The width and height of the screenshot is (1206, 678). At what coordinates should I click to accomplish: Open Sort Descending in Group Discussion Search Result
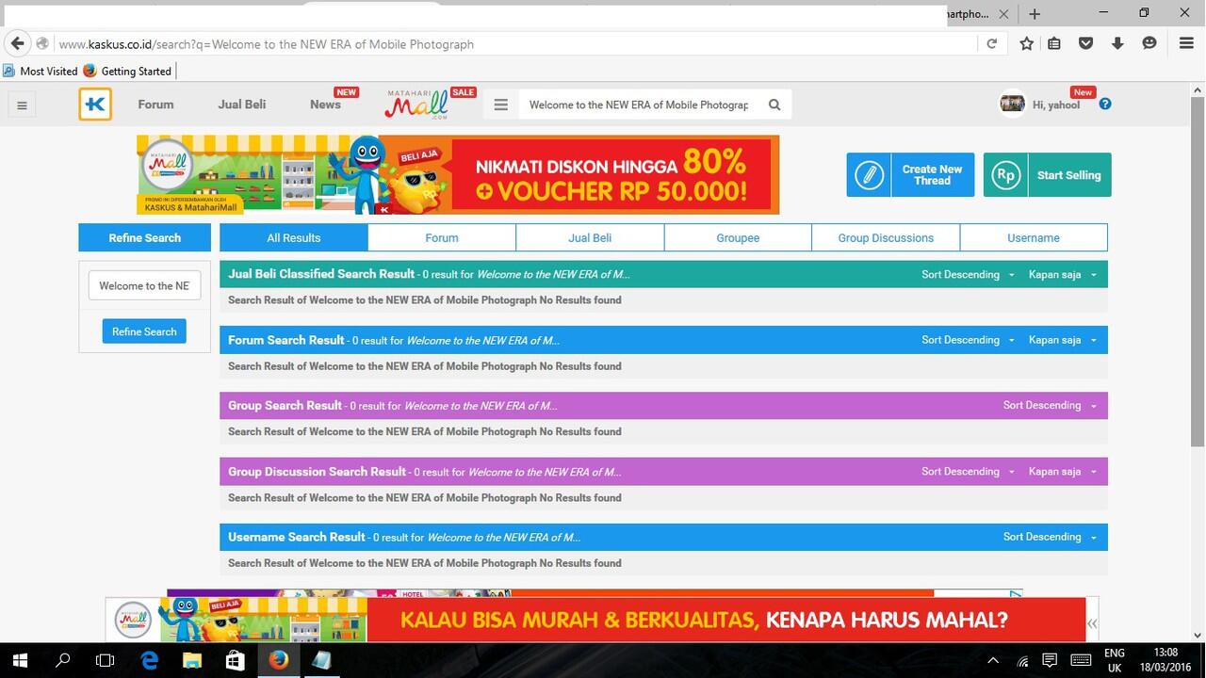pos(968,471)
